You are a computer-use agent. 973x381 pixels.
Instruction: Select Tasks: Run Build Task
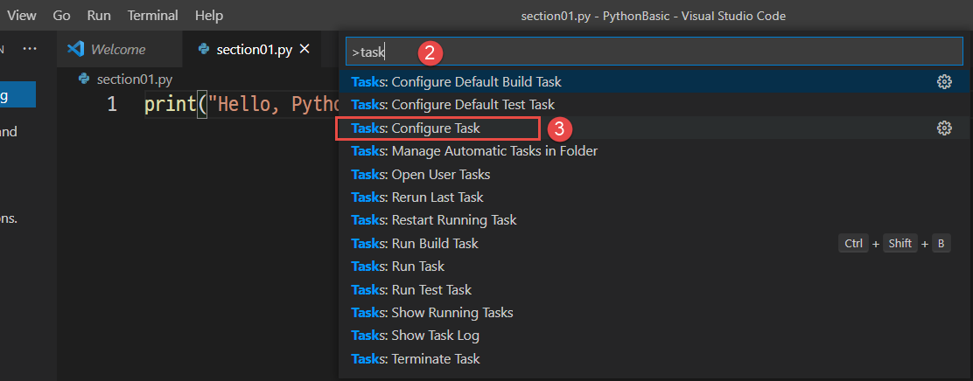(654, 244)
